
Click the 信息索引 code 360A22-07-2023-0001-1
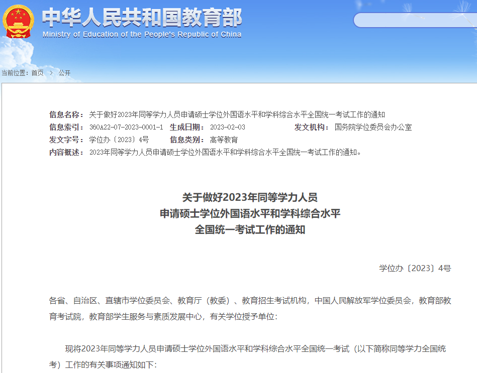(127, 127)
